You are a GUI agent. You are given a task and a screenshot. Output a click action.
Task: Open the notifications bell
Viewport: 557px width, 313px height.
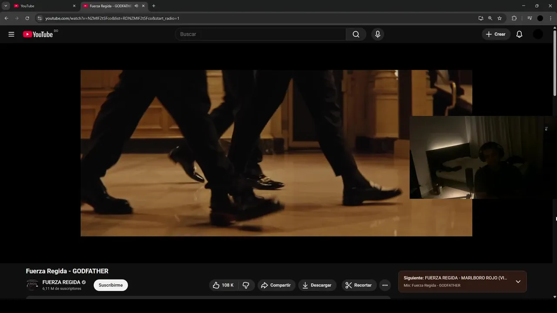(519, 34)
